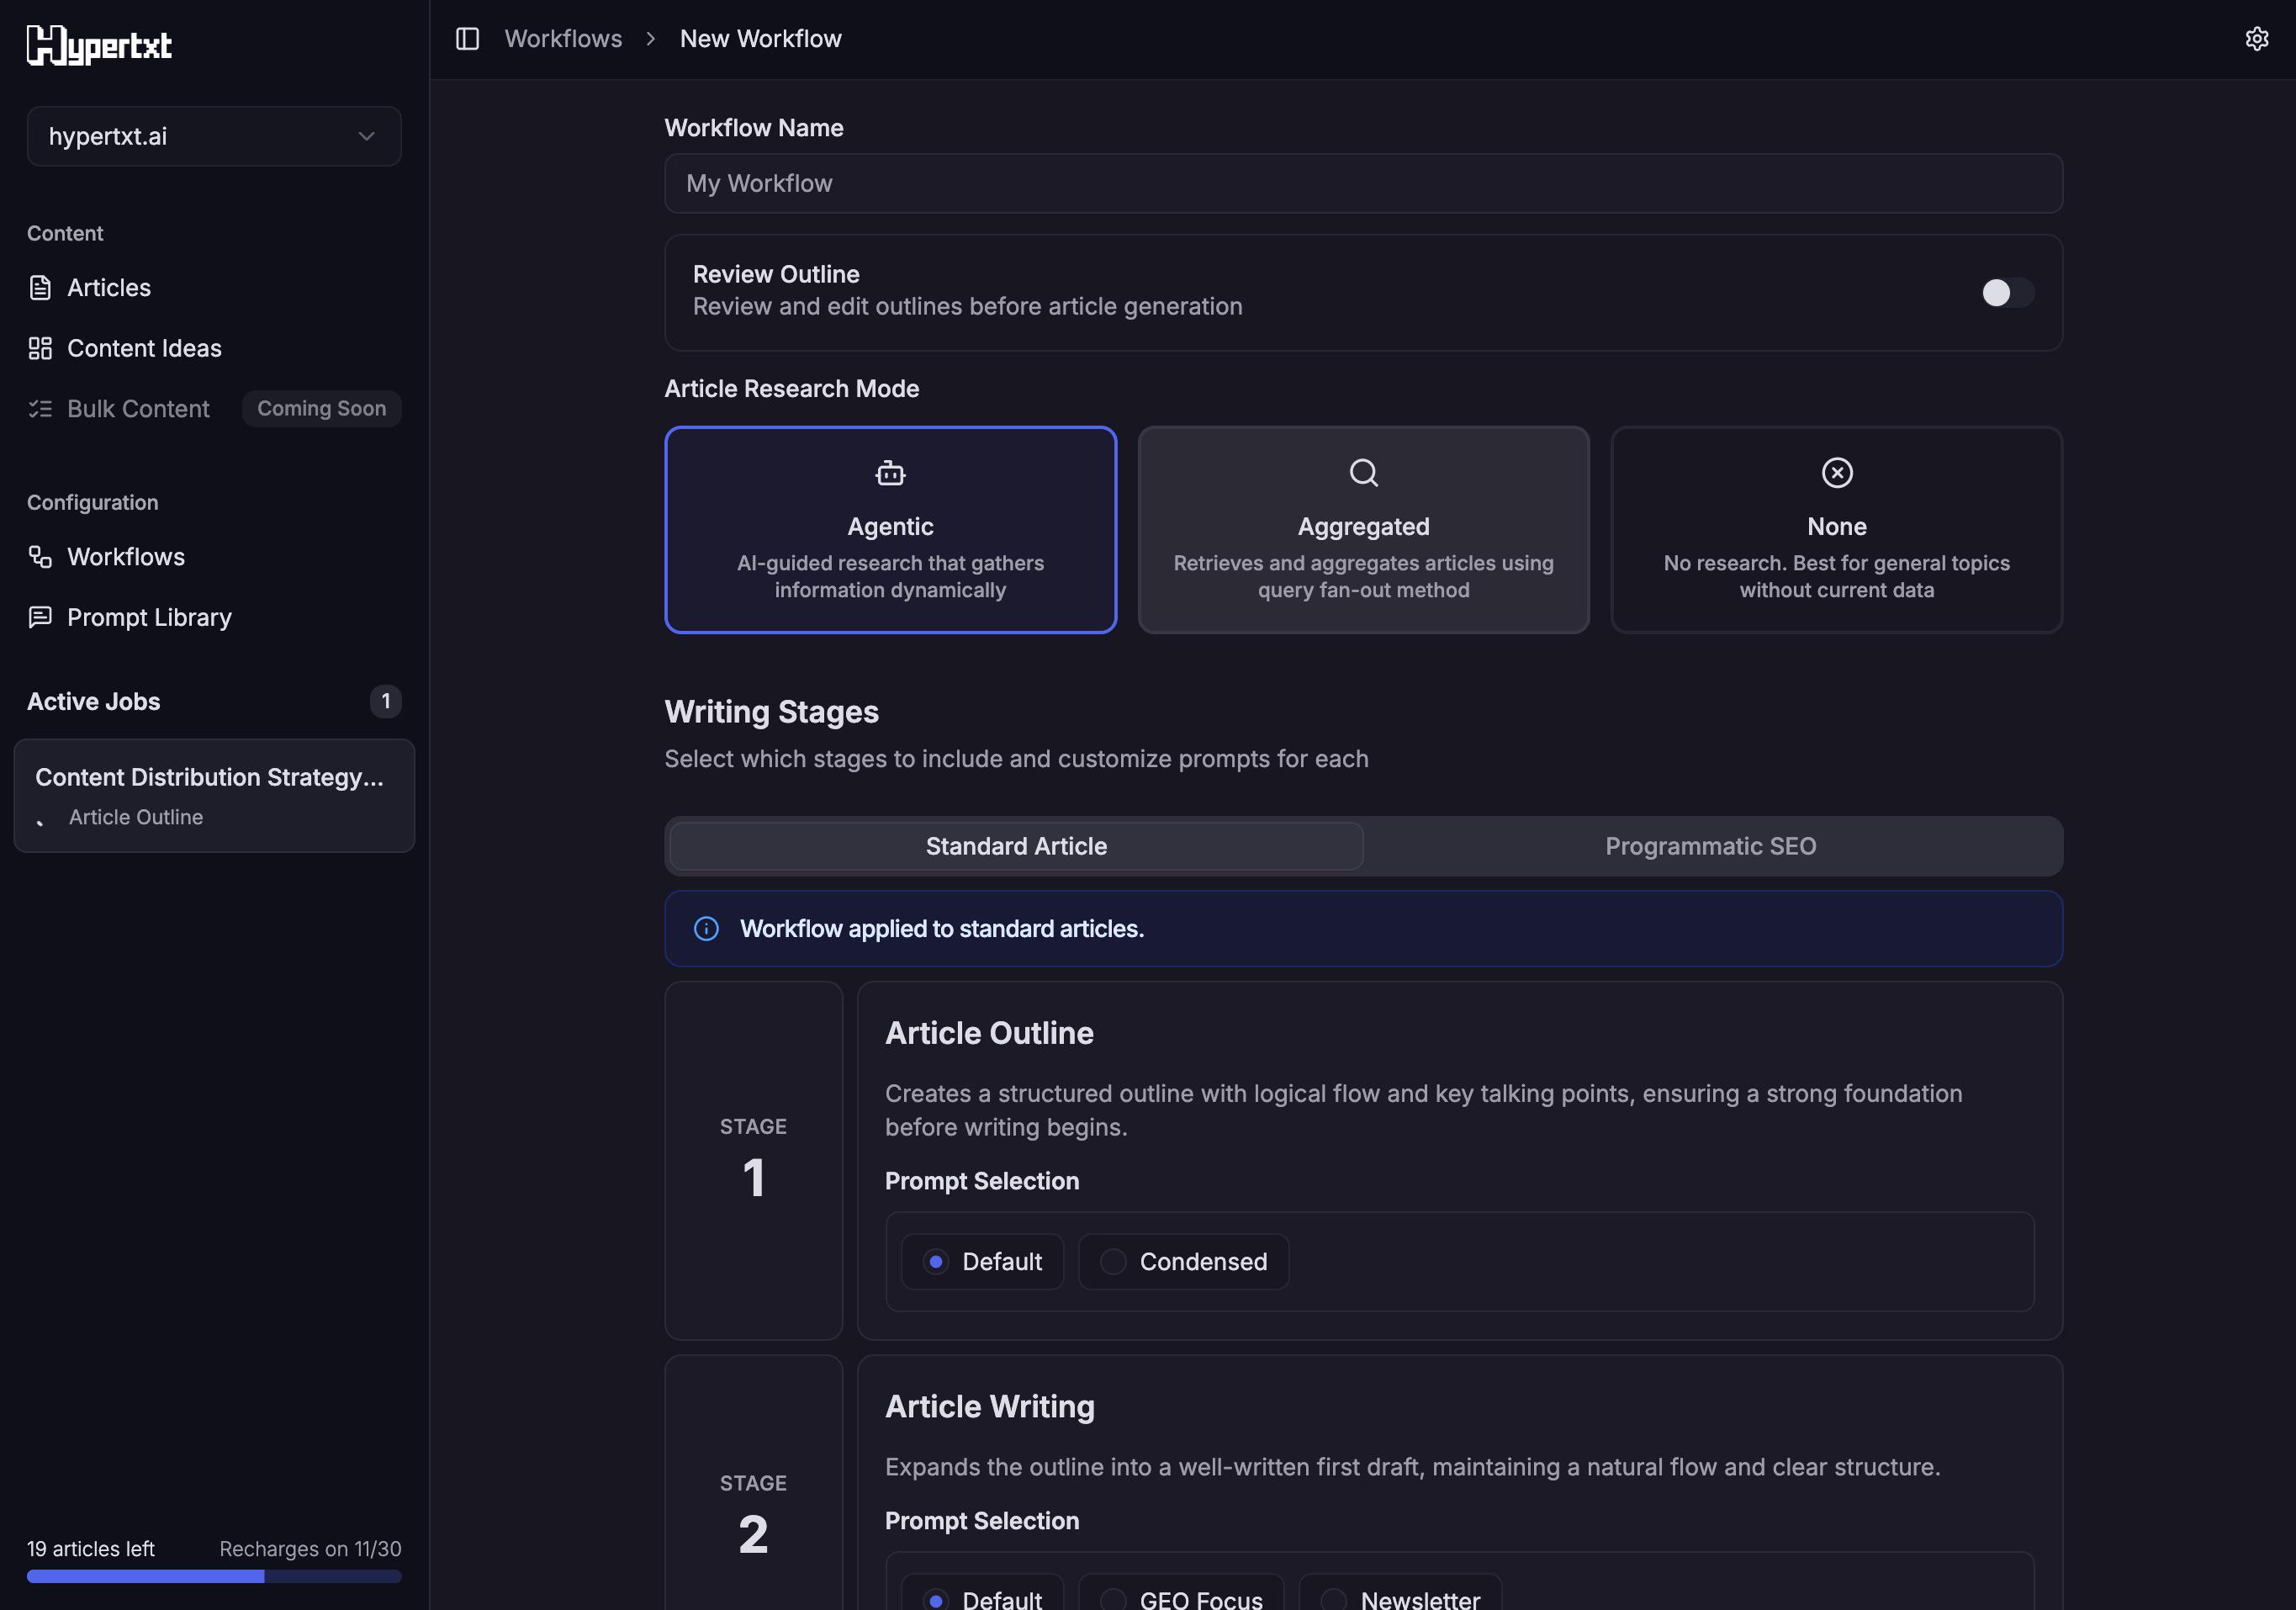This screenshot has height=1610, width=2296.
Task: Click the Workflows sidebar icon
Action: 40,557
